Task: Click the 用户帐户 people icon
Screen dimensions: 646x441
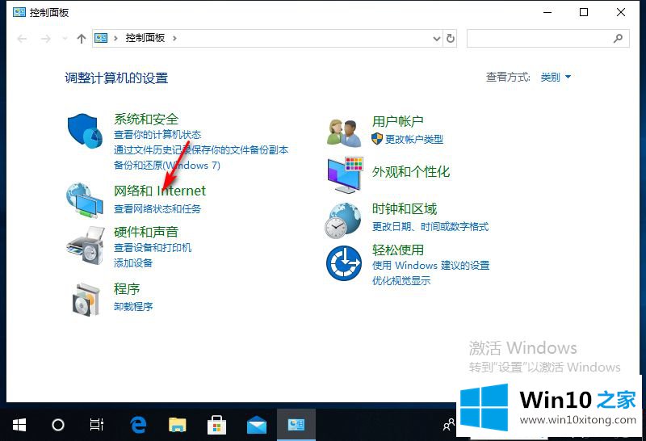Action: coord(344,132)
